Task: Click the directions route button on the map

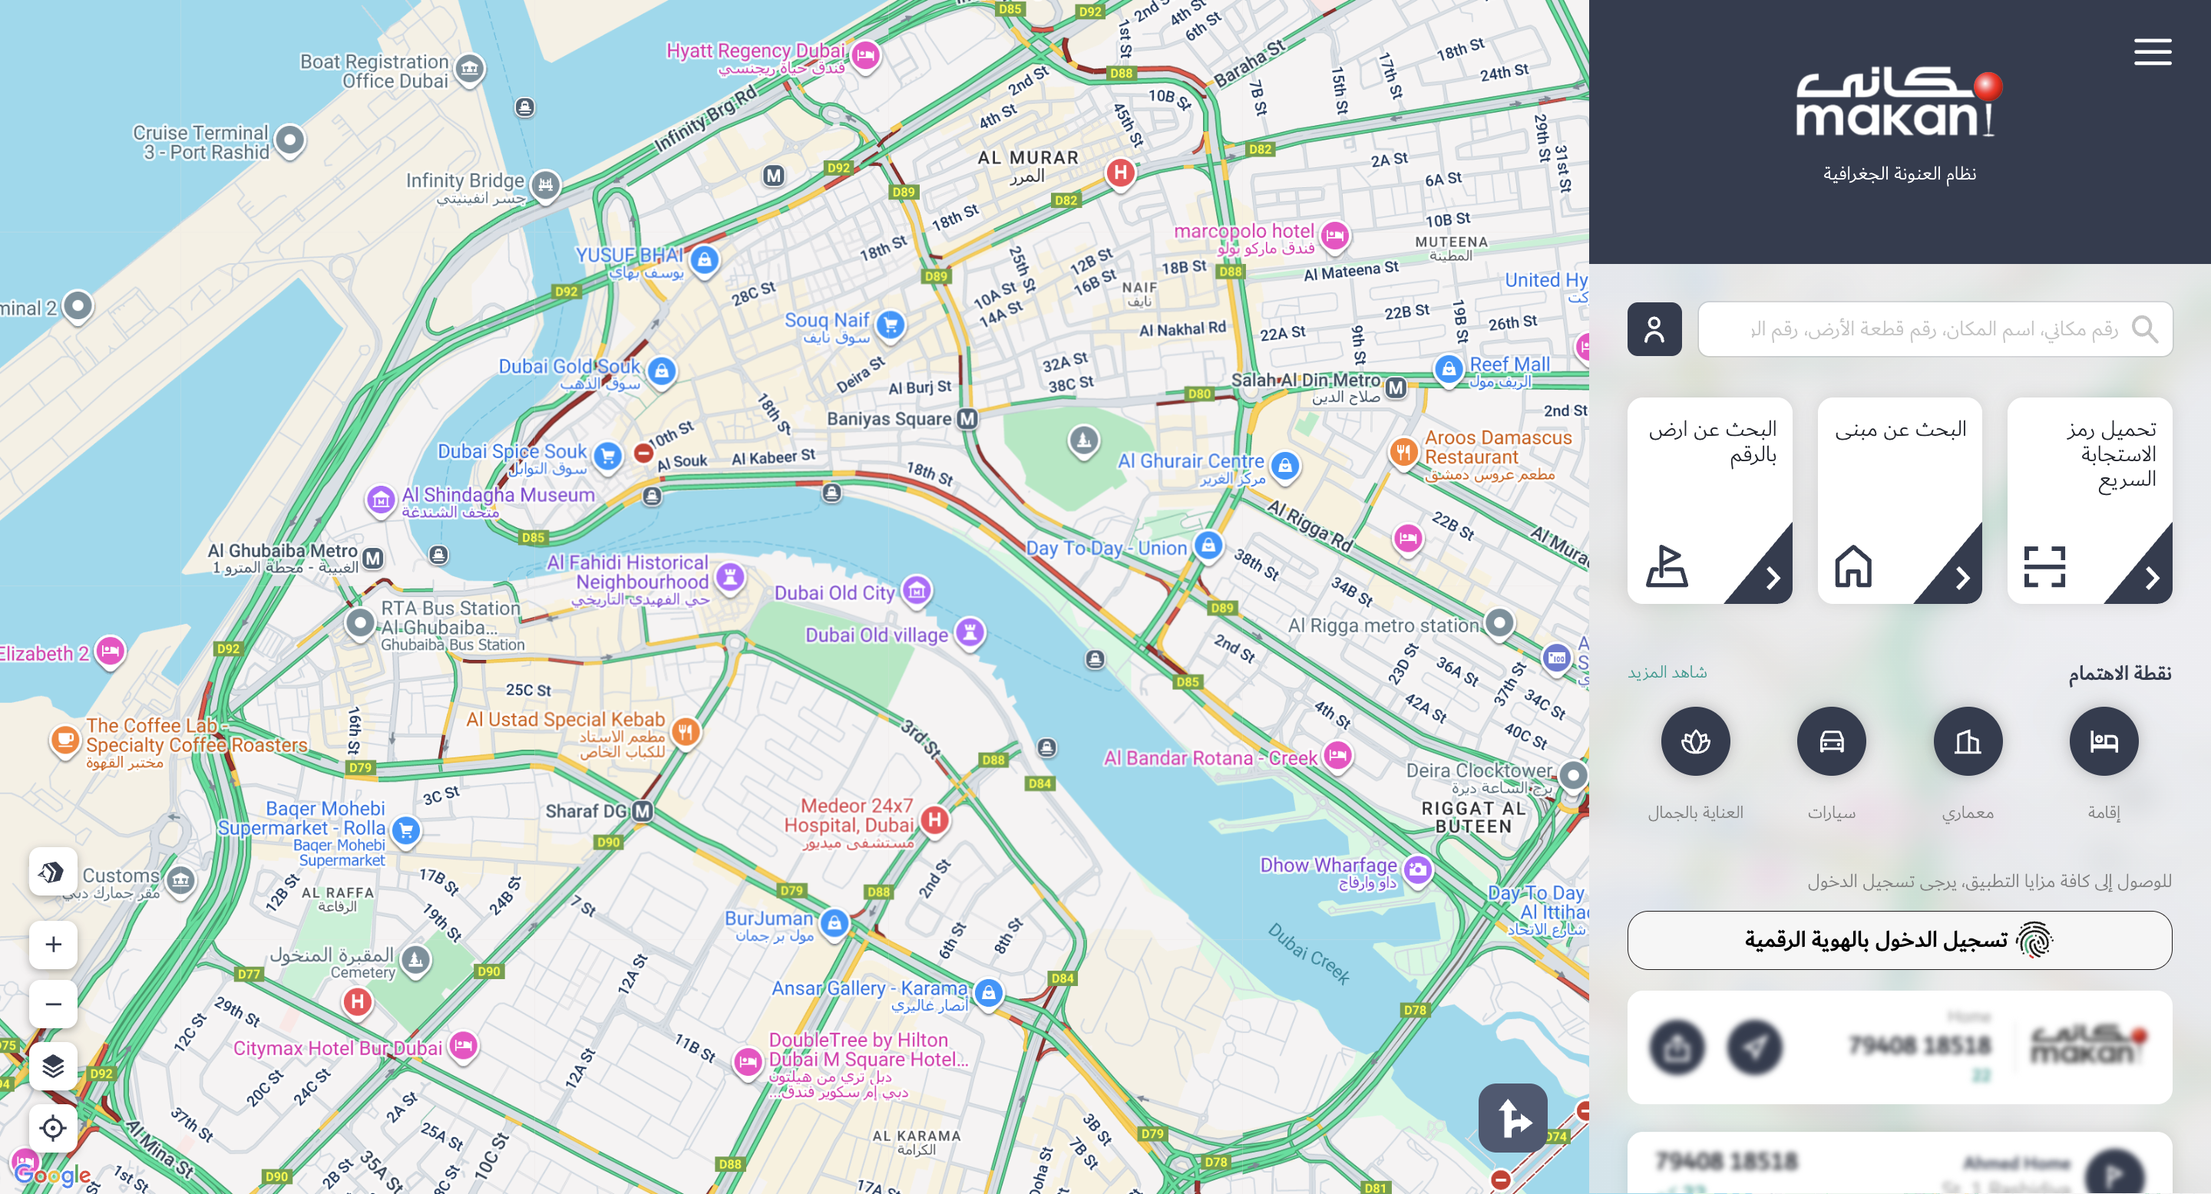Action: pos(1512,1118)
